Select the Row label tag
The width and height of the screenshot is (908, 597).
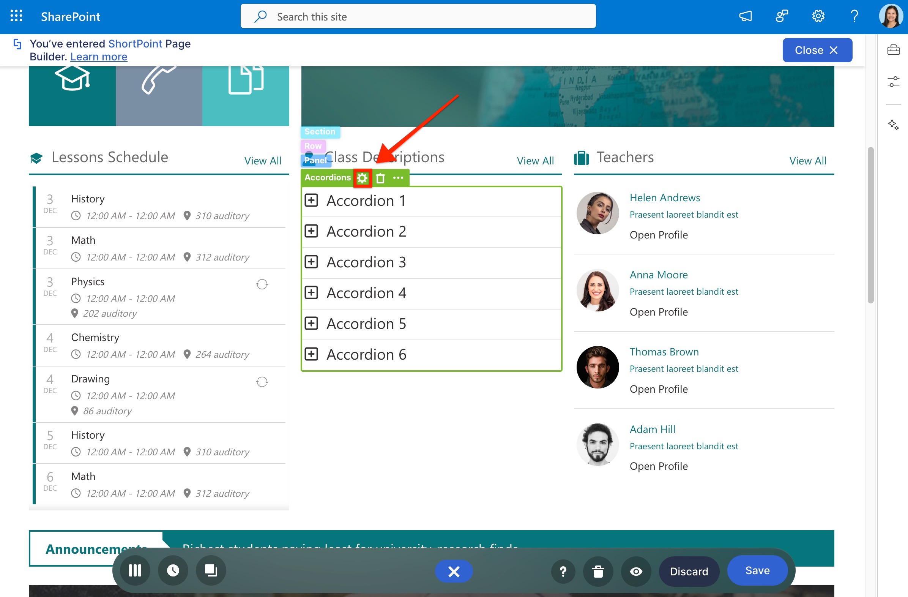point(313,146)
